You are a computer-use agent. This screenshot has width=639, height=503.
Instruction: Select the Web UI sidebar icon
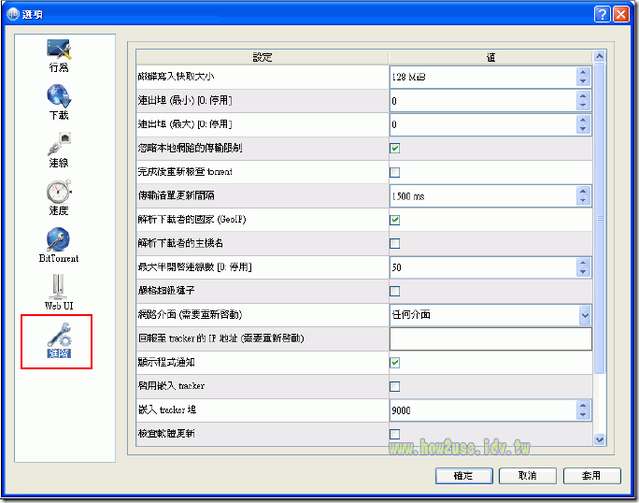(x=59, y=292)
